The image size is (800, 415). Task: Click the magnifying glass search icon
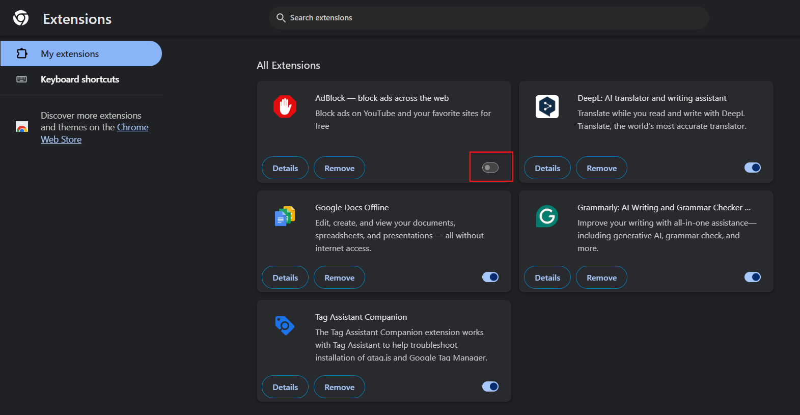[x=281, y=18]
